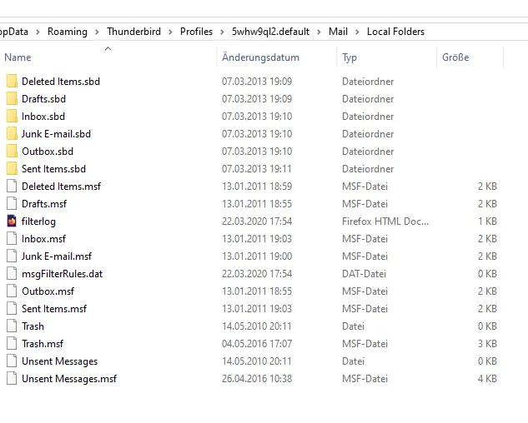528x423 pixels.
Task: Click the type Firefox HTML Doc... cell
Action: click(x=385, y=221)
